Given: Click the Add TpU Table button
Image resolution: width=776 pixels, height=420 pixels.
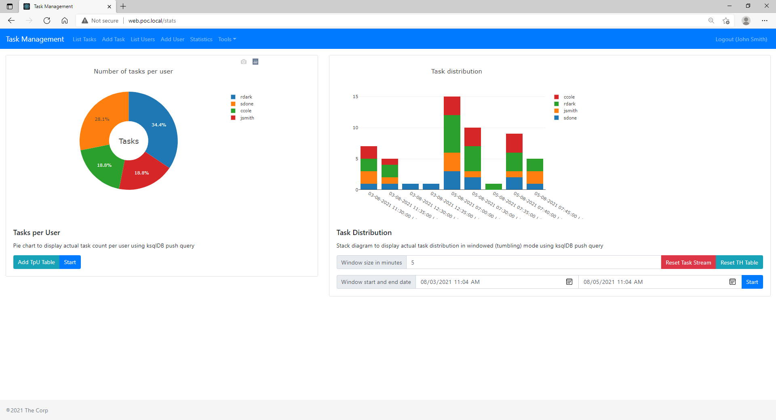Looking at the screenshot, I should coord(36,262).
